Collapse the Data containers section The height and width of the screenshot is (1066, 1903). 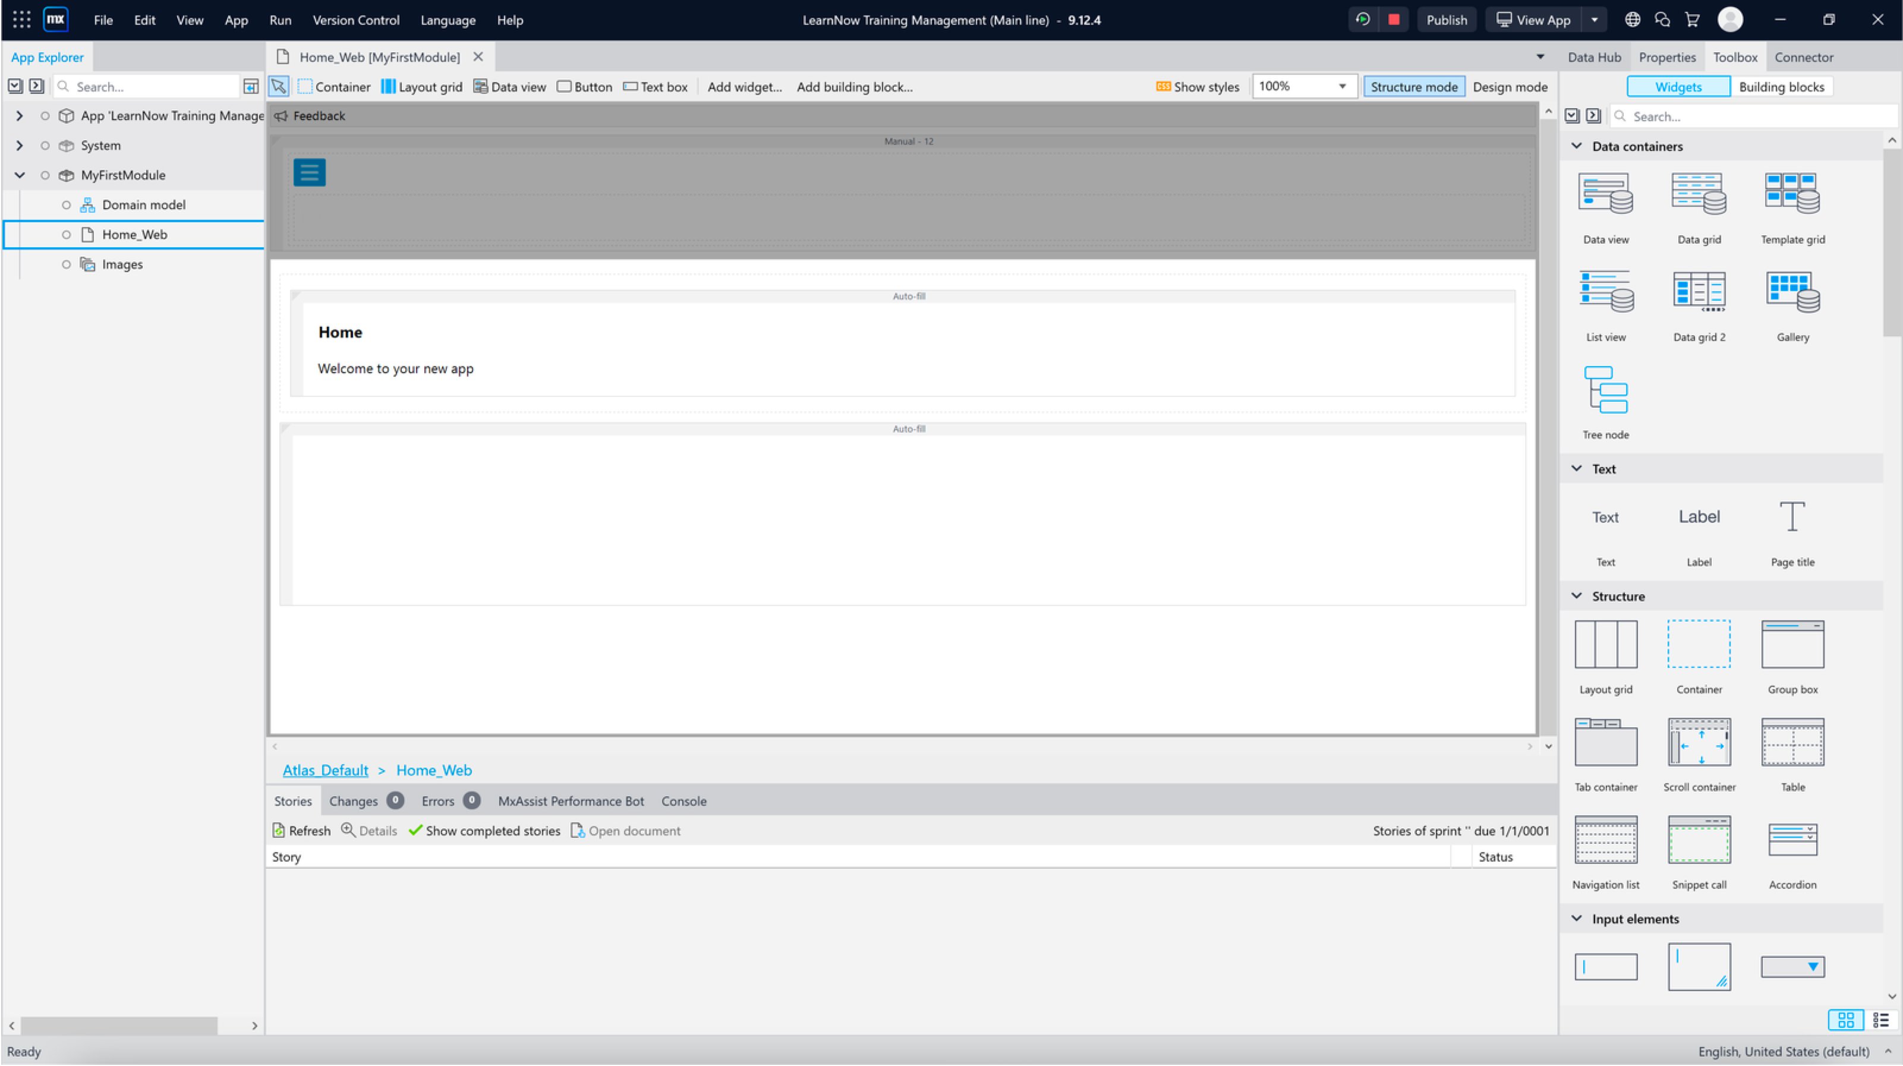tap(1577, 146)
